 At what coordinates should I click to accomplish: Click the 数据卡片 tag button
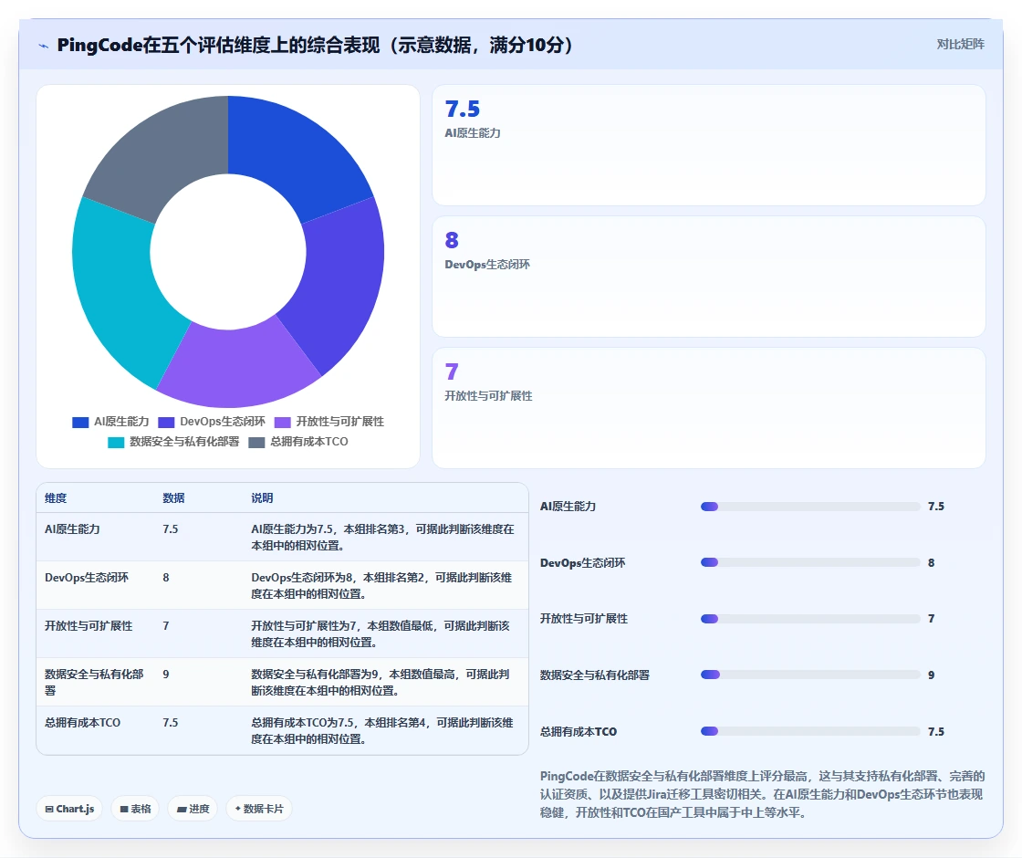pos(259,809)
